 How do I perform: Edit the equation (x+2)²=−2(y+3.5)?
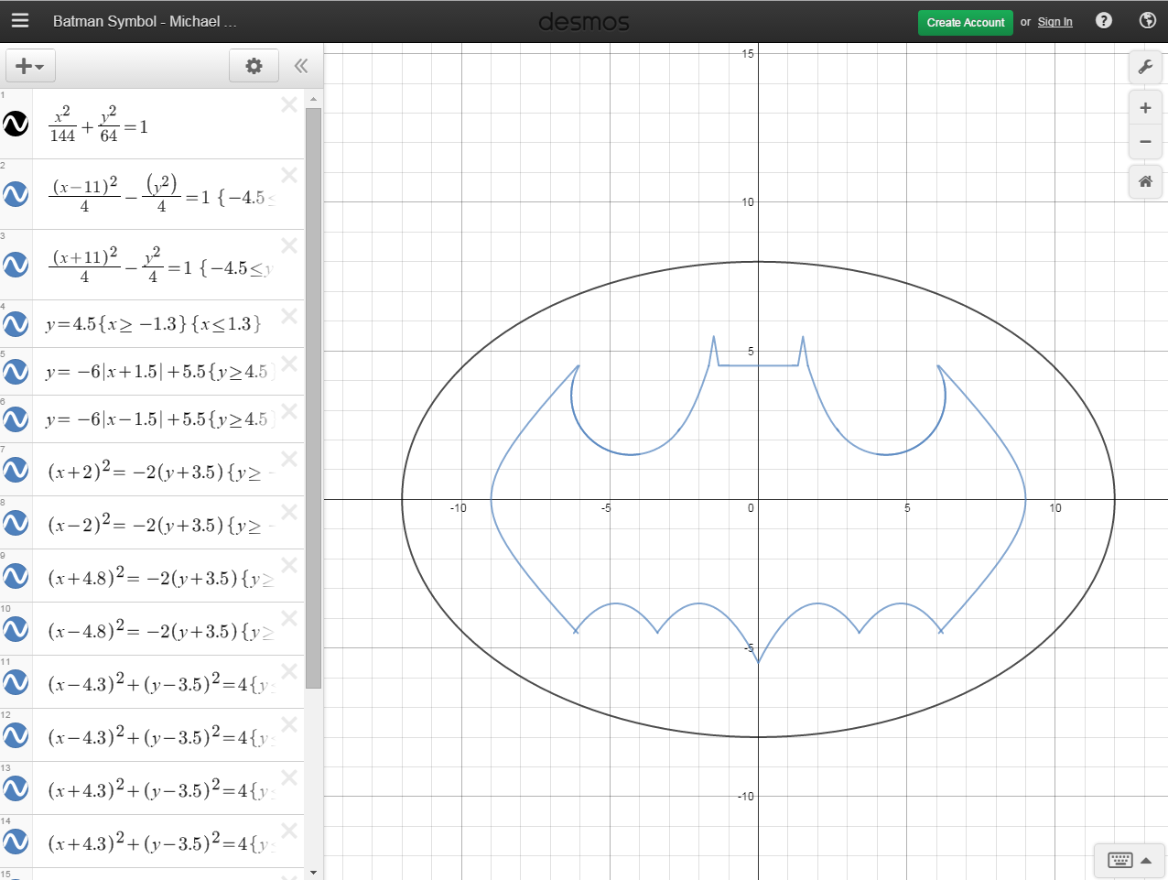[160, 471]
